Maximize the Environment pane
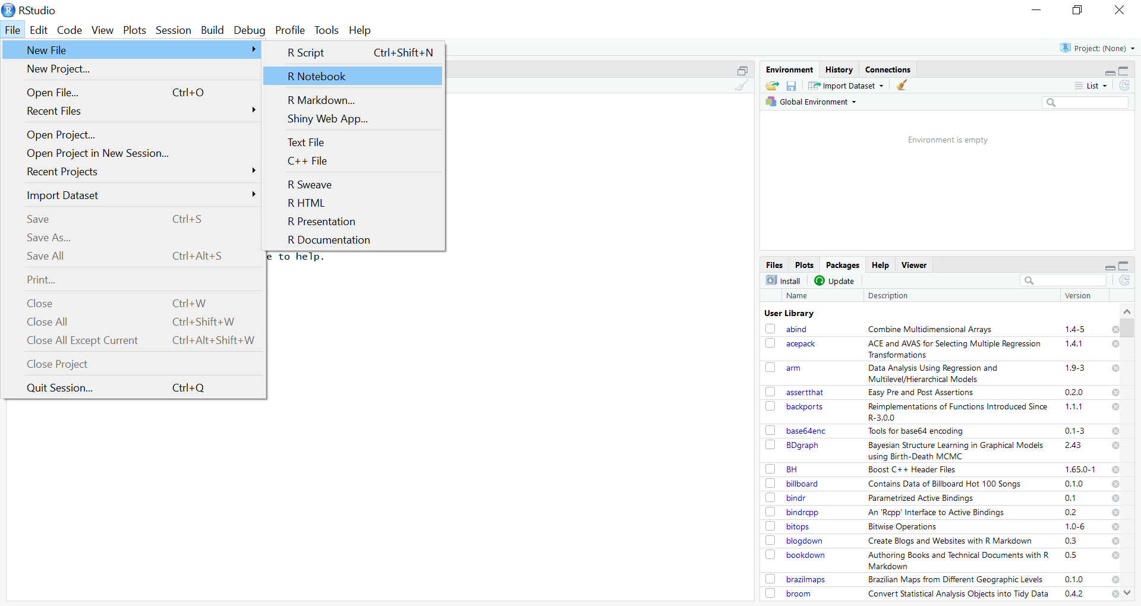Screen dimensions: 1141x606 [x=1123, y=71]
